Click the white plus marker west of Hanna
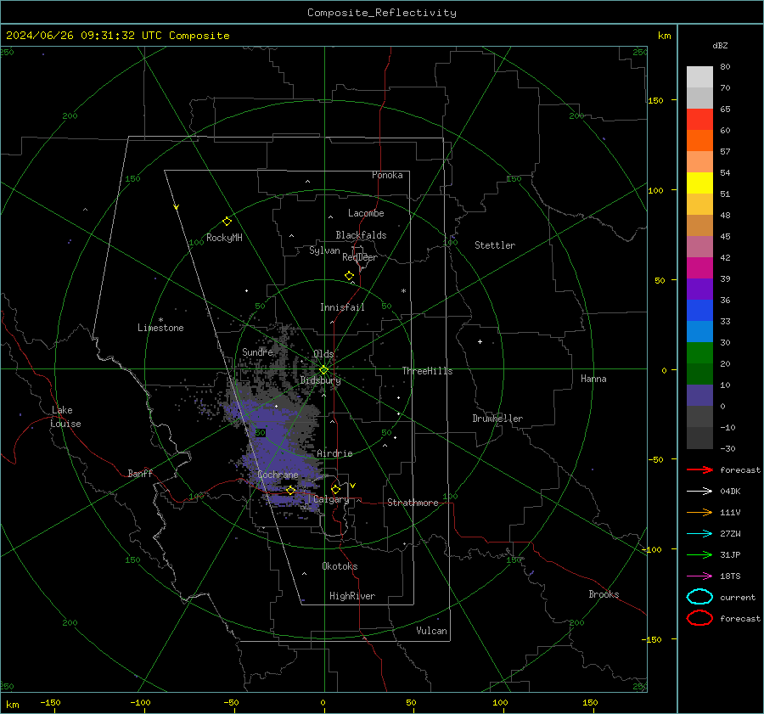Image resolution: width=764 pixels, height=714 pixels. (x=480, y=341)
